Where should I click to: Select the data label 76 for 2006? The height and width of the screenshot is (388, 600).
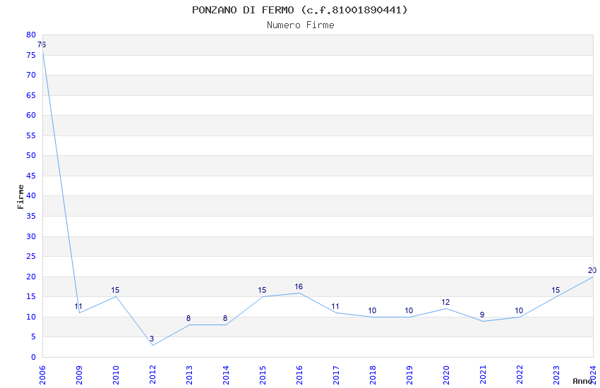click(42, 44)
